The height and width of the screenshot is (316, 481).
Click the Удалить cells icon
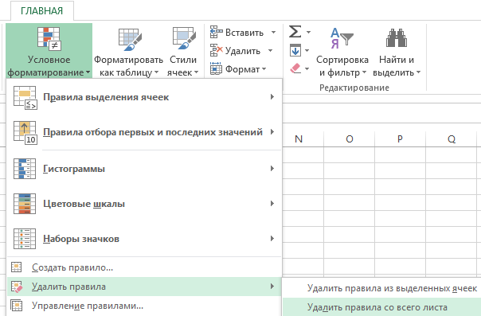(217, 50)
